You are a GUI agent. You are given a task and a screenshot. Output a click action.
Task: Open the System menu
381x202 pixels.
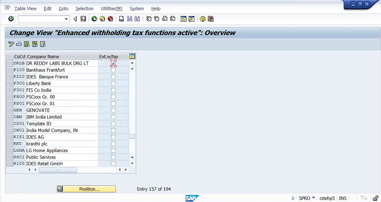137,9
